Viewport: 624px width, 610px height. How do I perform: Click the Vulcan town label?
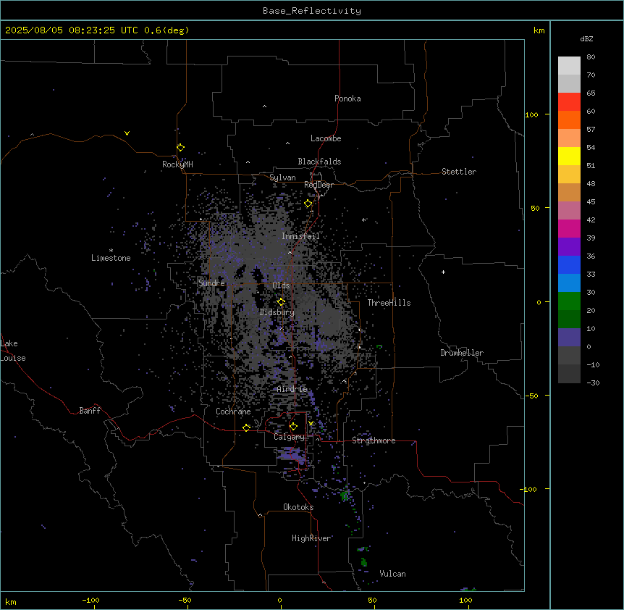point(393,574)
